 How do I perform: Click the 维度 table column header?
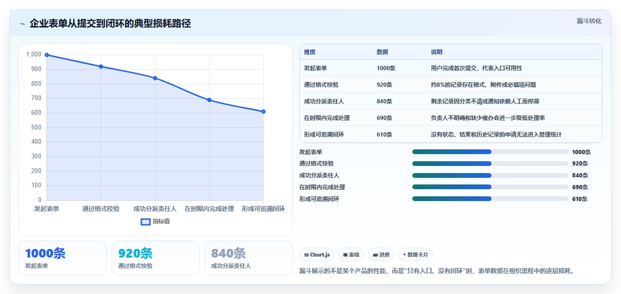coord(310,52)
